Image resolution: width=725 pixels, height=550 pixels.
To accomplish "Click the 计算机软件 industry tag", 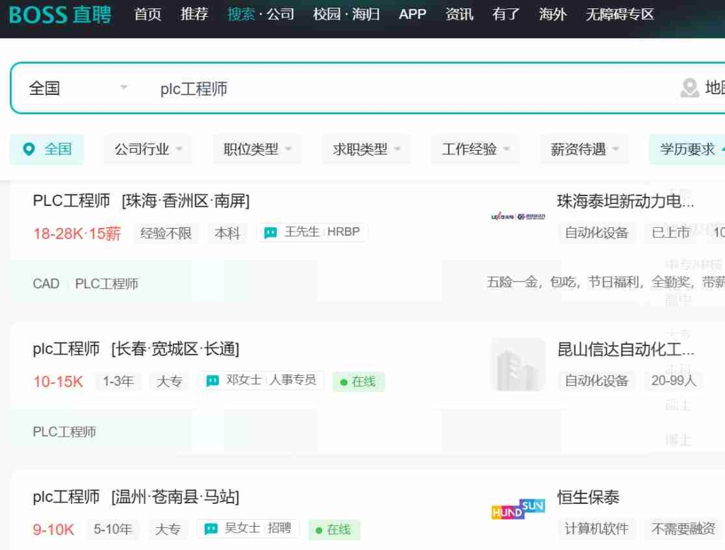I will click(x=596, y=528).
